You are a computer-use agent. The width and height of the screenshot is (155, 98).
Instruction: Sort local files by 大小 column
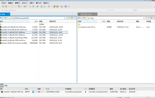pyautogui.click(x=36, y=21)
